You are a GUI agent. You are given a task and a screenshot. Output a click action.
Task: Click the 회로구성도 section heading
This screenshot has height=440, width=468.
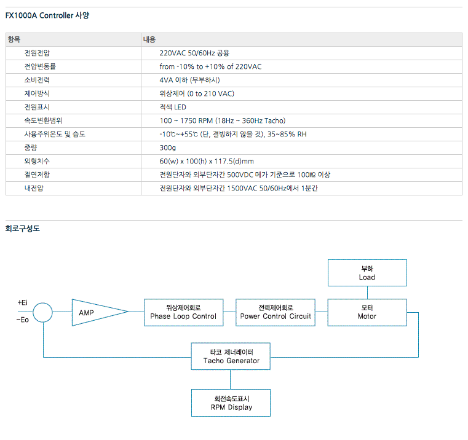23,229
